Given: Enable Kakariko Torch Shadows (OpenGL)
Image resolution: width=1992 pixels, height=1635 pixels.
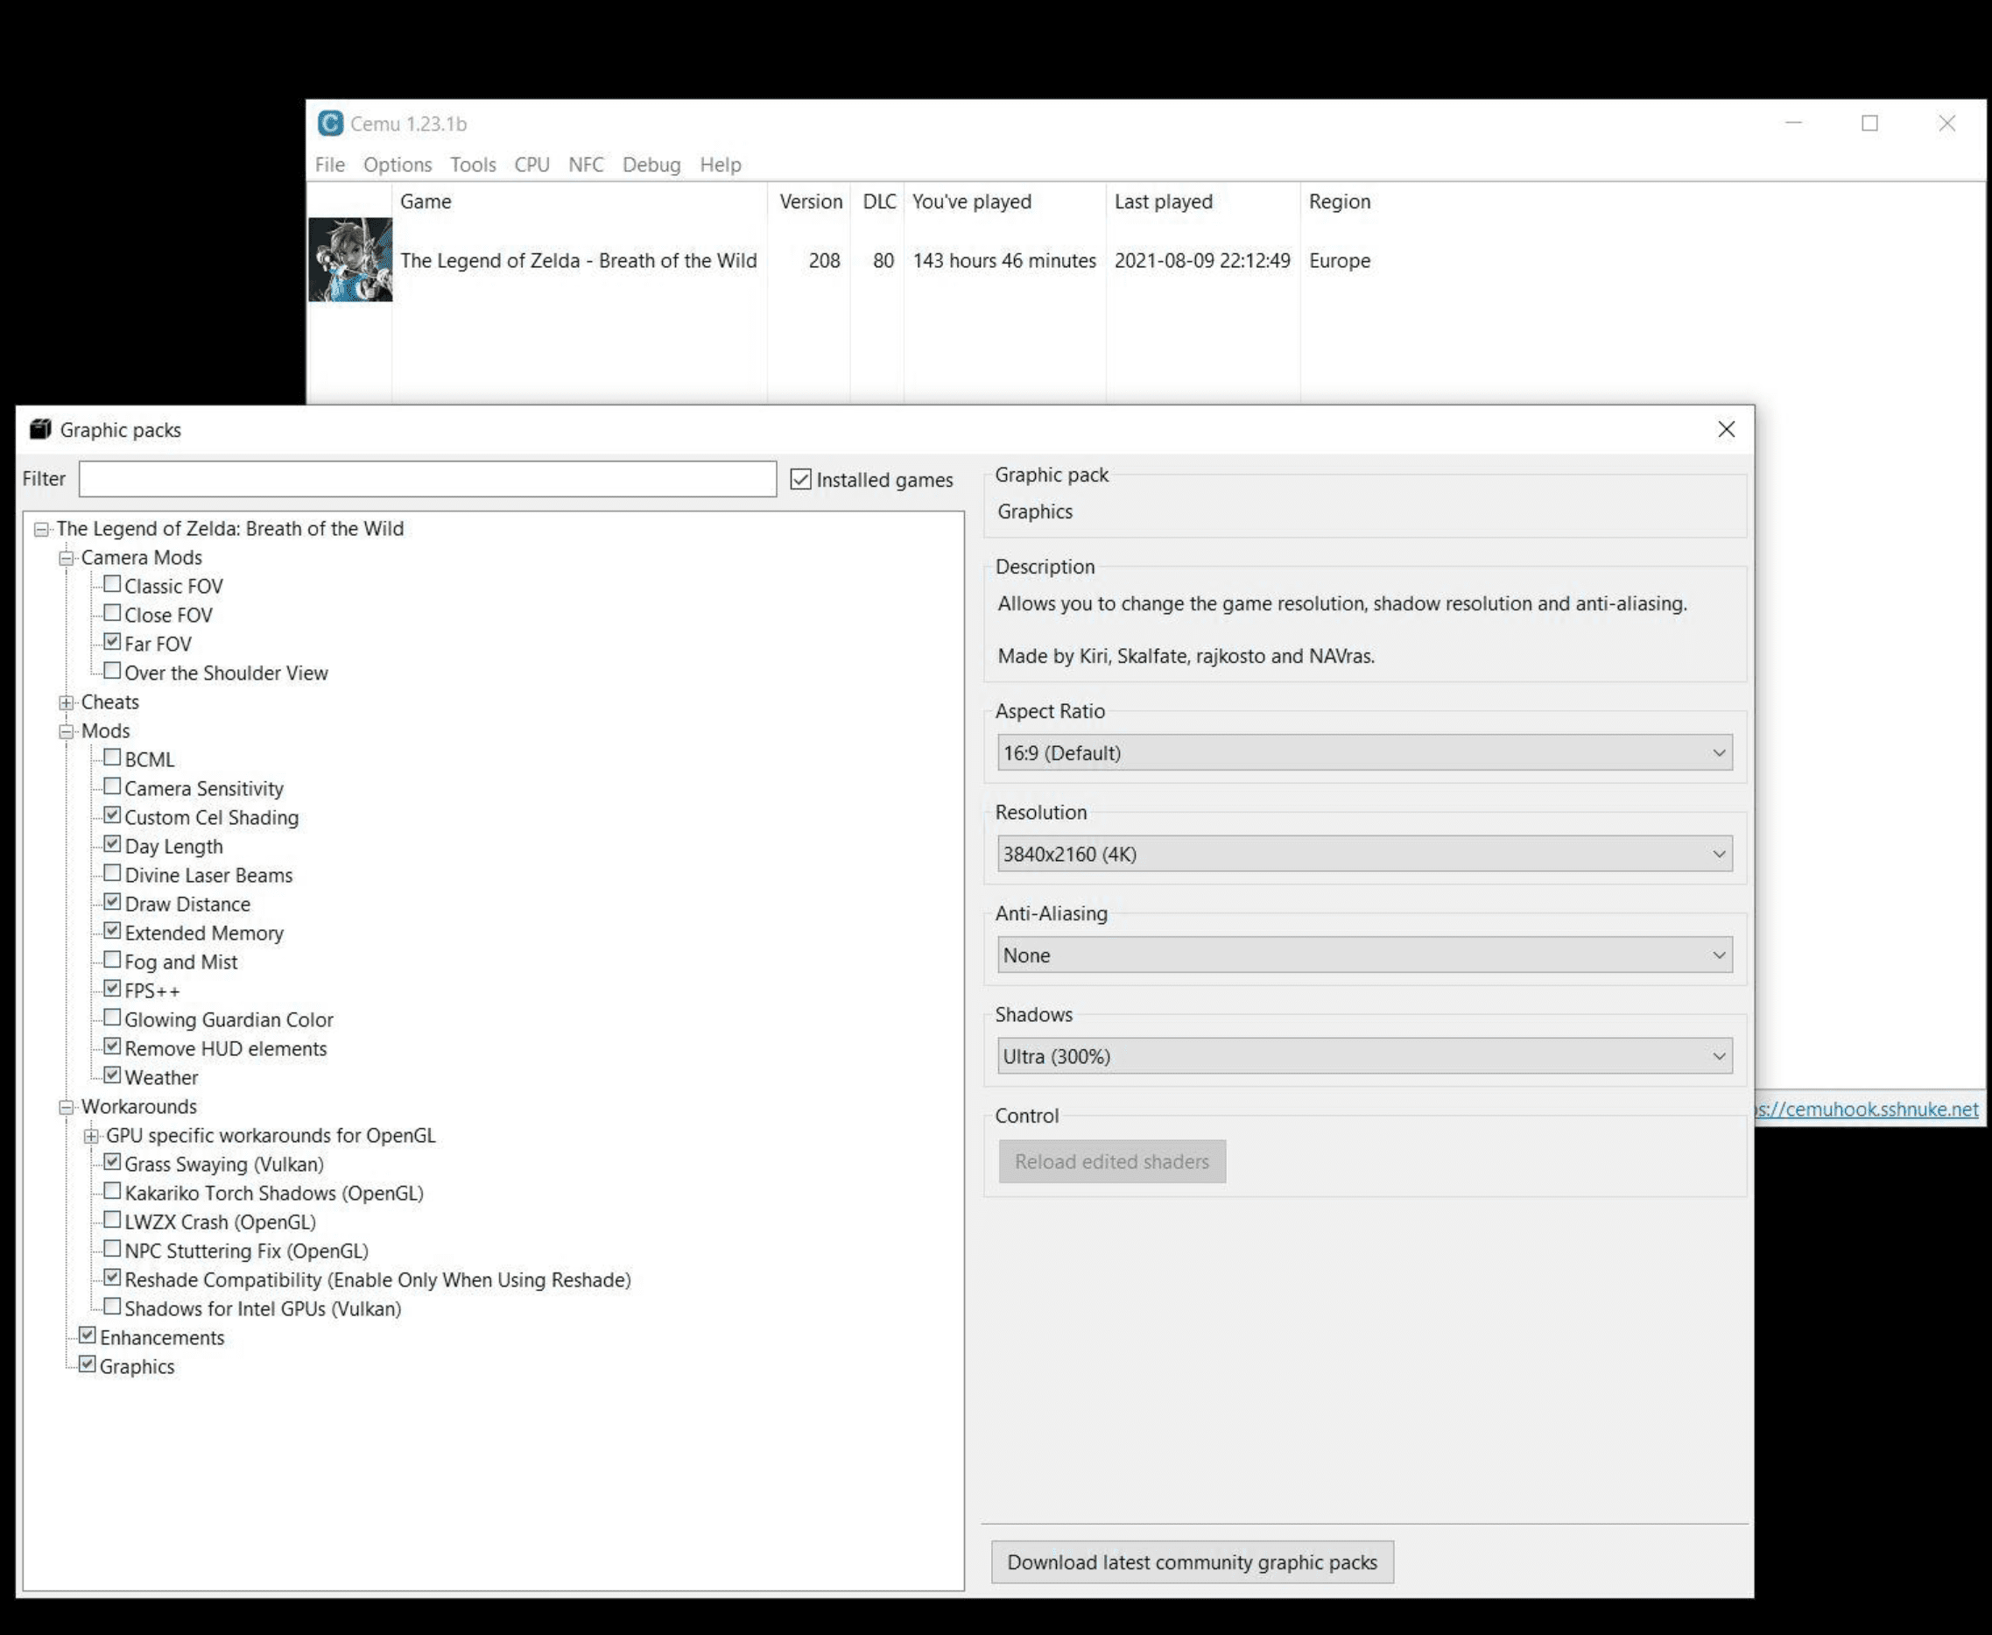Looking at the screenshot, I should [112, 1190].
